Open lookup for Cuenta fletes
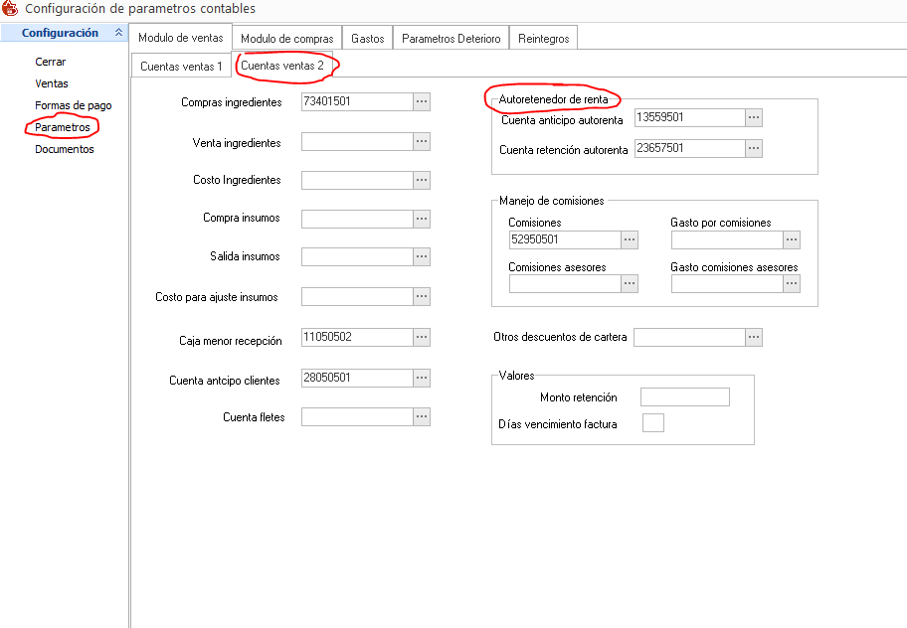The image size is (907, 628). pos(422,417)
